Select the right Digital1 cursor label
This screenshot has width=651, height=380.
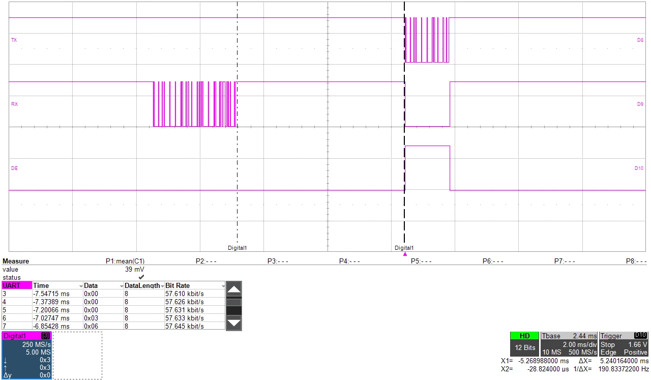[404, 248]
